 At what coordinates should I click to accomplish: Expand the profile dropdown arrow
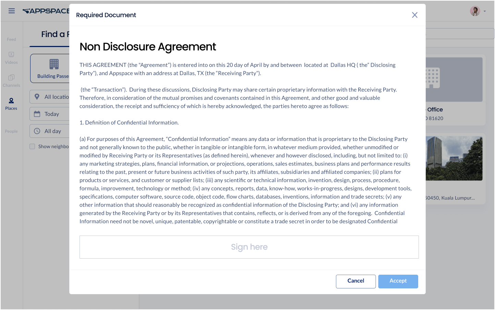485,11
